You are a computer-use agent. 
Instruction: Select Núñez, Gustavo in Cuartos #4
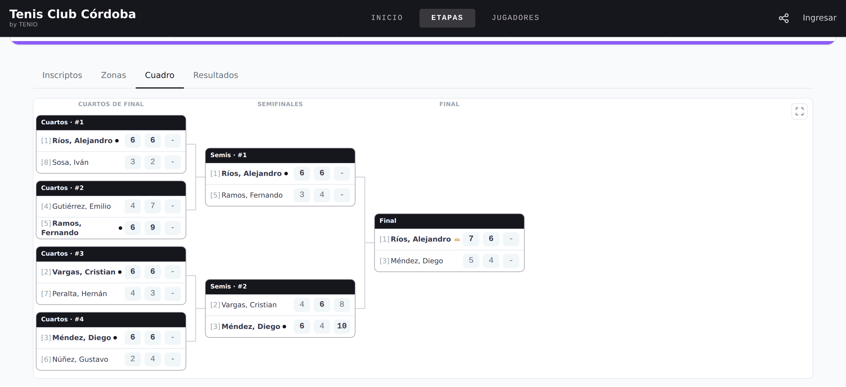click(x=80, y=359)
